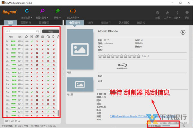The width and height of the screenshot is (193, 128).
Task: Select the Mi... movie row from 2004
Action: pos(31,69)
